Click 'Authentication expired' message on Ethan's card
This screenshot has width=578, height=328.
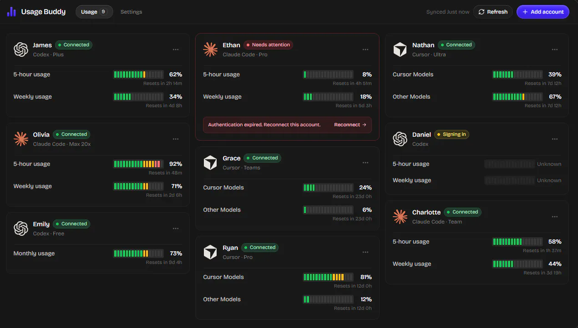coord(264,124)
